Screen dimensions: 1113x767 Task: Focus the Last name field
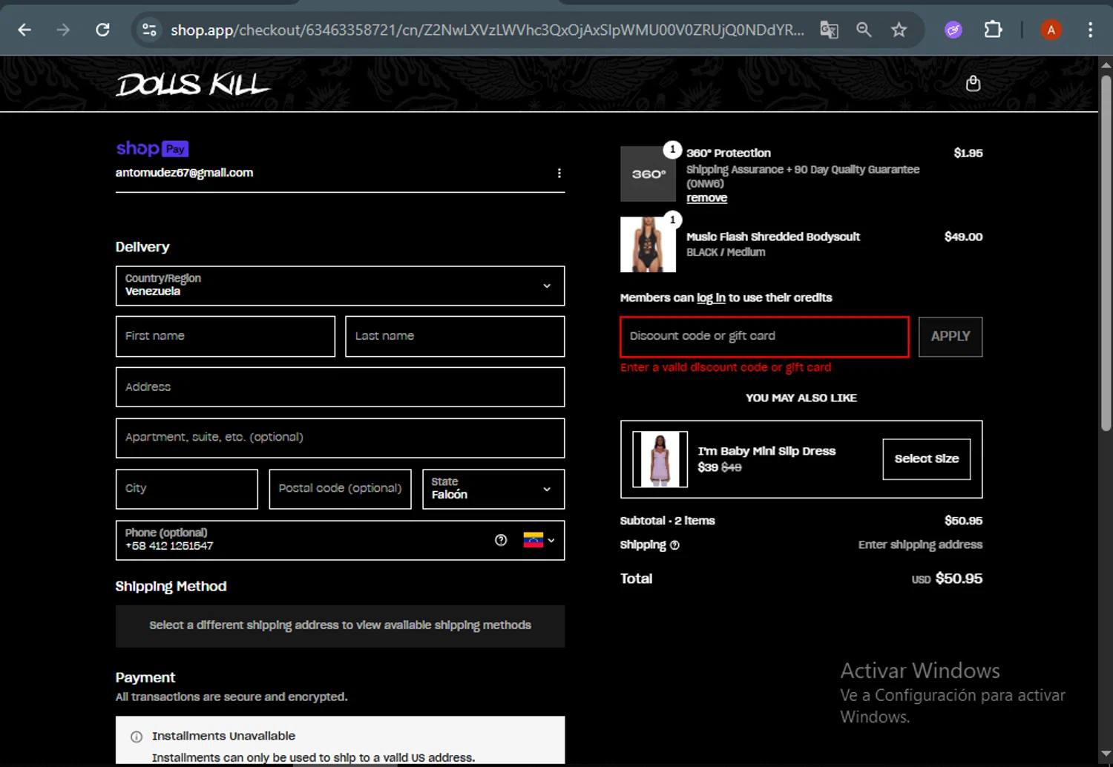[455, 336]
